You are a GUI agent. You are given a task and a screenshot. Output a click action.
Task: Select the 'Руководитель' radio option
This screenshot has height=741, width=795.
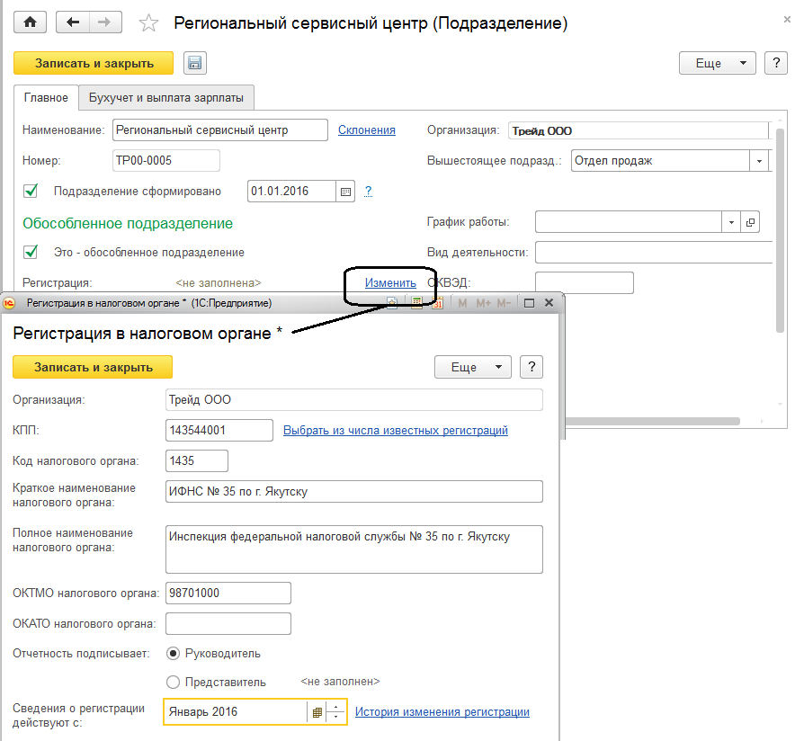173,654
